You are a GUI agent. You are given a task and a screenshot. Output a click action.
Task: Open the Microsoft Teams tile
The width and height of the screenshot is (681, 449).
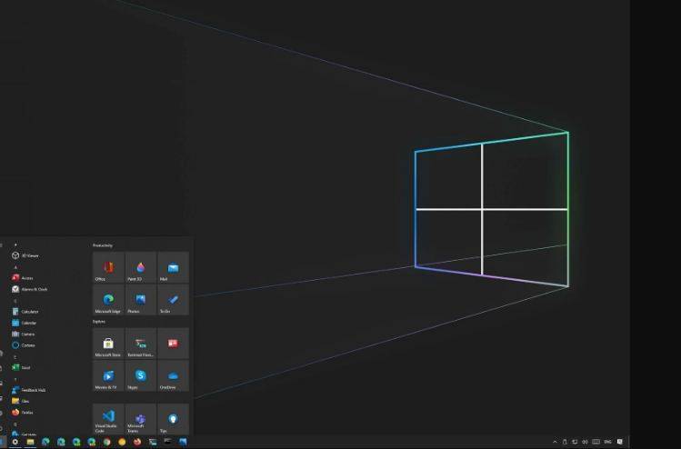coord(140,419)
